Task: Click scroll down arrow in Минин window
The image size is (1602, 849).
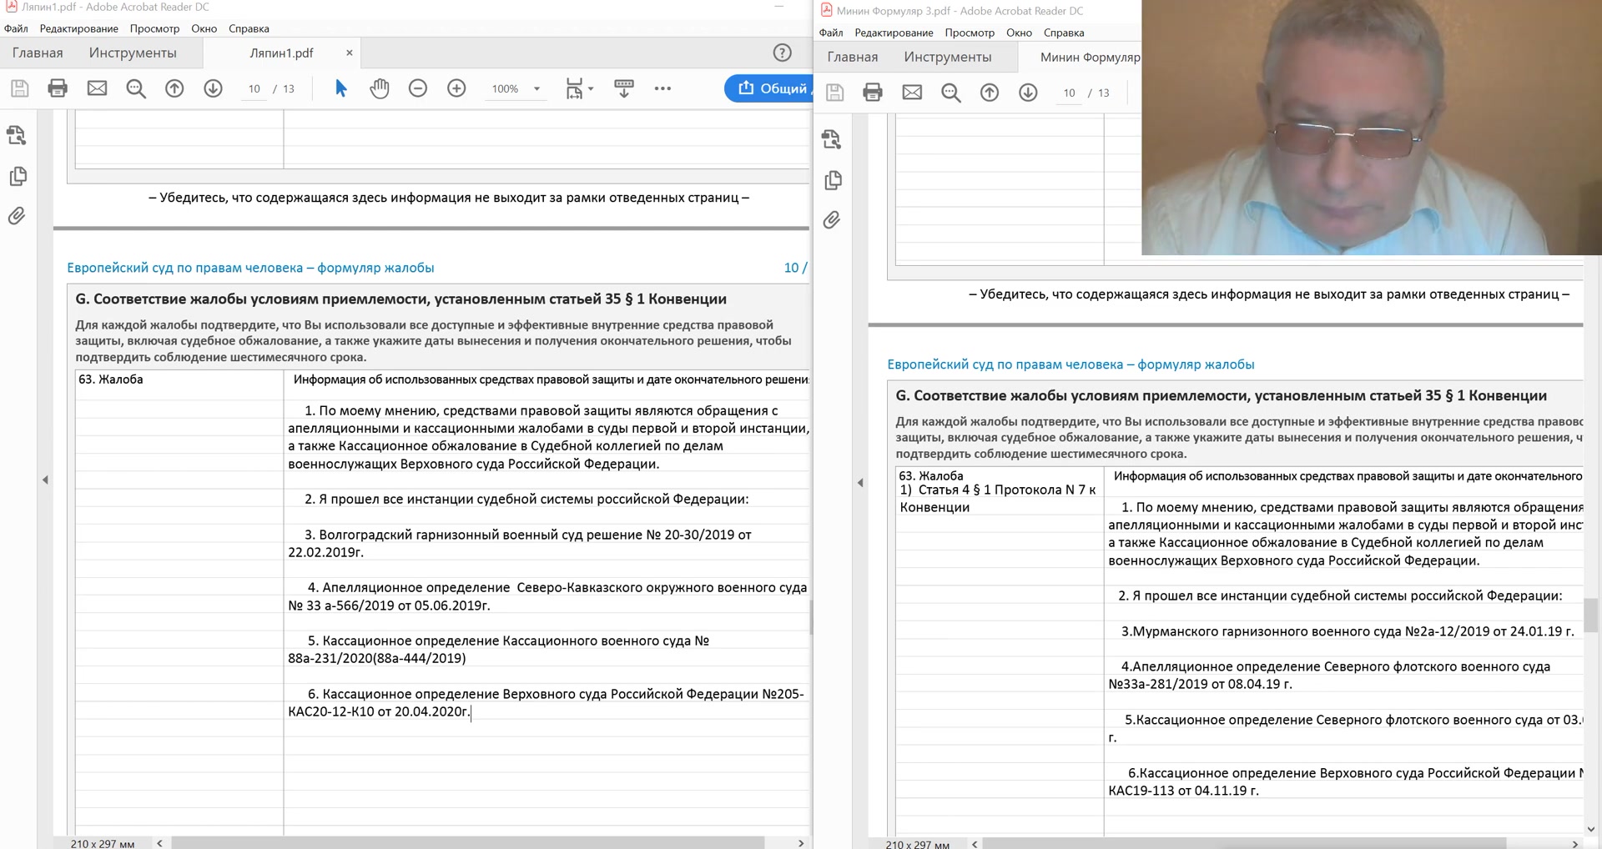Action: point(1591,829)
